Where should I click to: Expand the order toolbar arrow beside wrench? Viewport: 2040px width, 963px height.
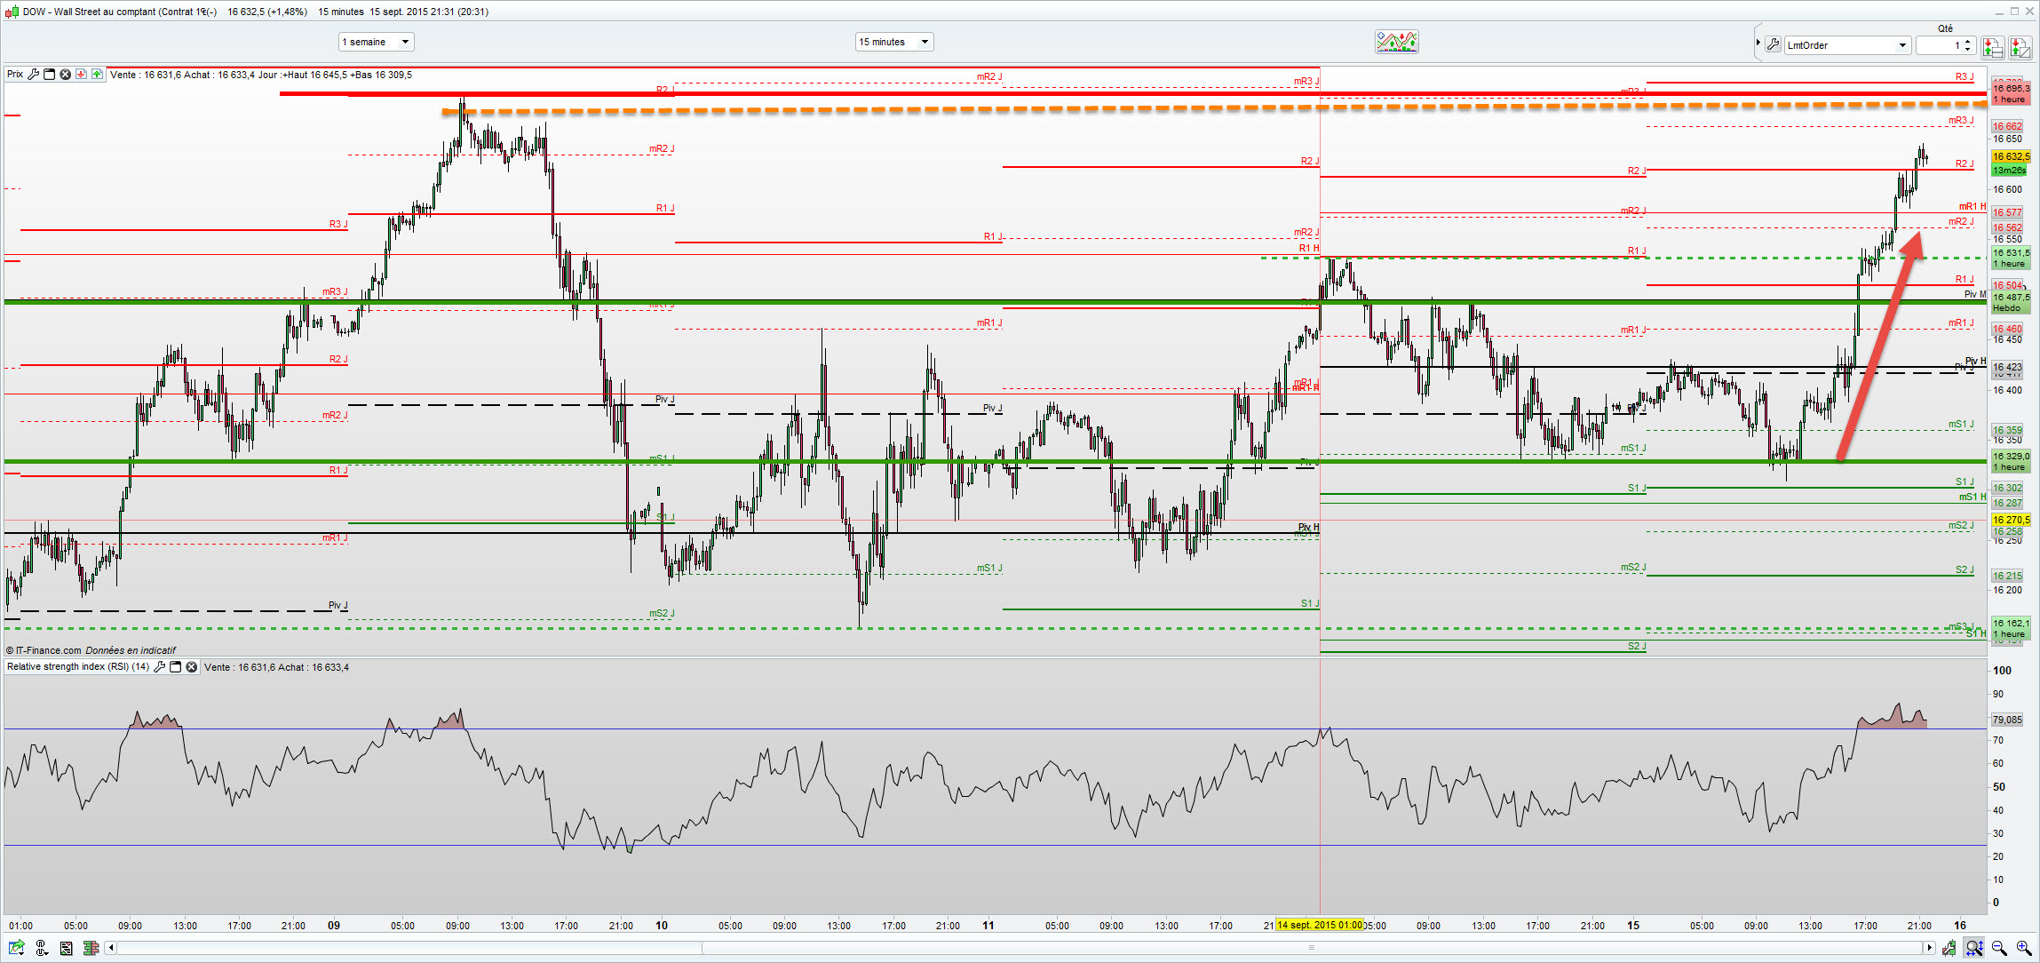pyautogui.click(x=1758, y=43)
